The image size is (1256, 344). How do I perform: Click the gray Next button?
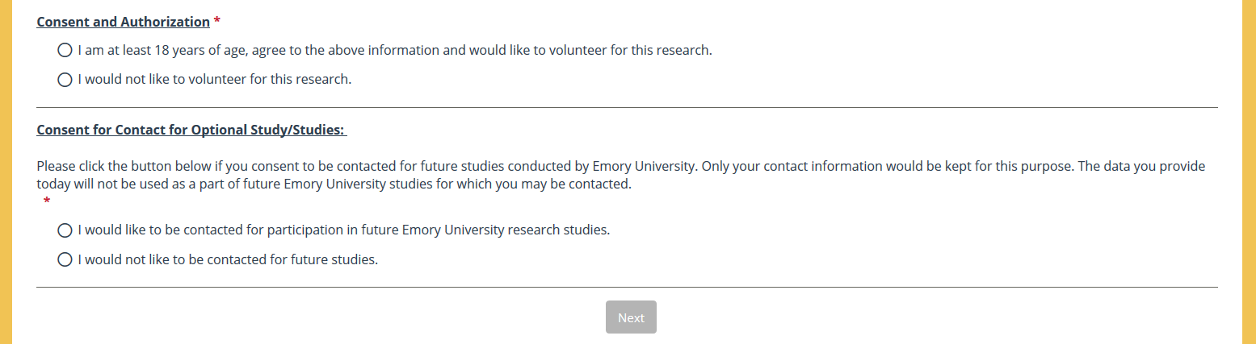pyautogui.click(x=631, y=317)
